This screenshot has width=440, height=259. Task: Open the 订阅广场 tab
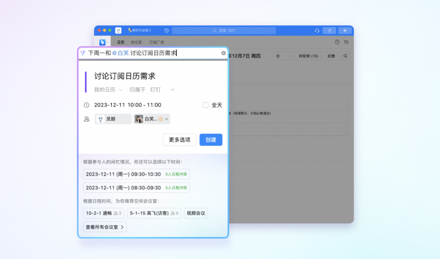[x=156, y=42]
